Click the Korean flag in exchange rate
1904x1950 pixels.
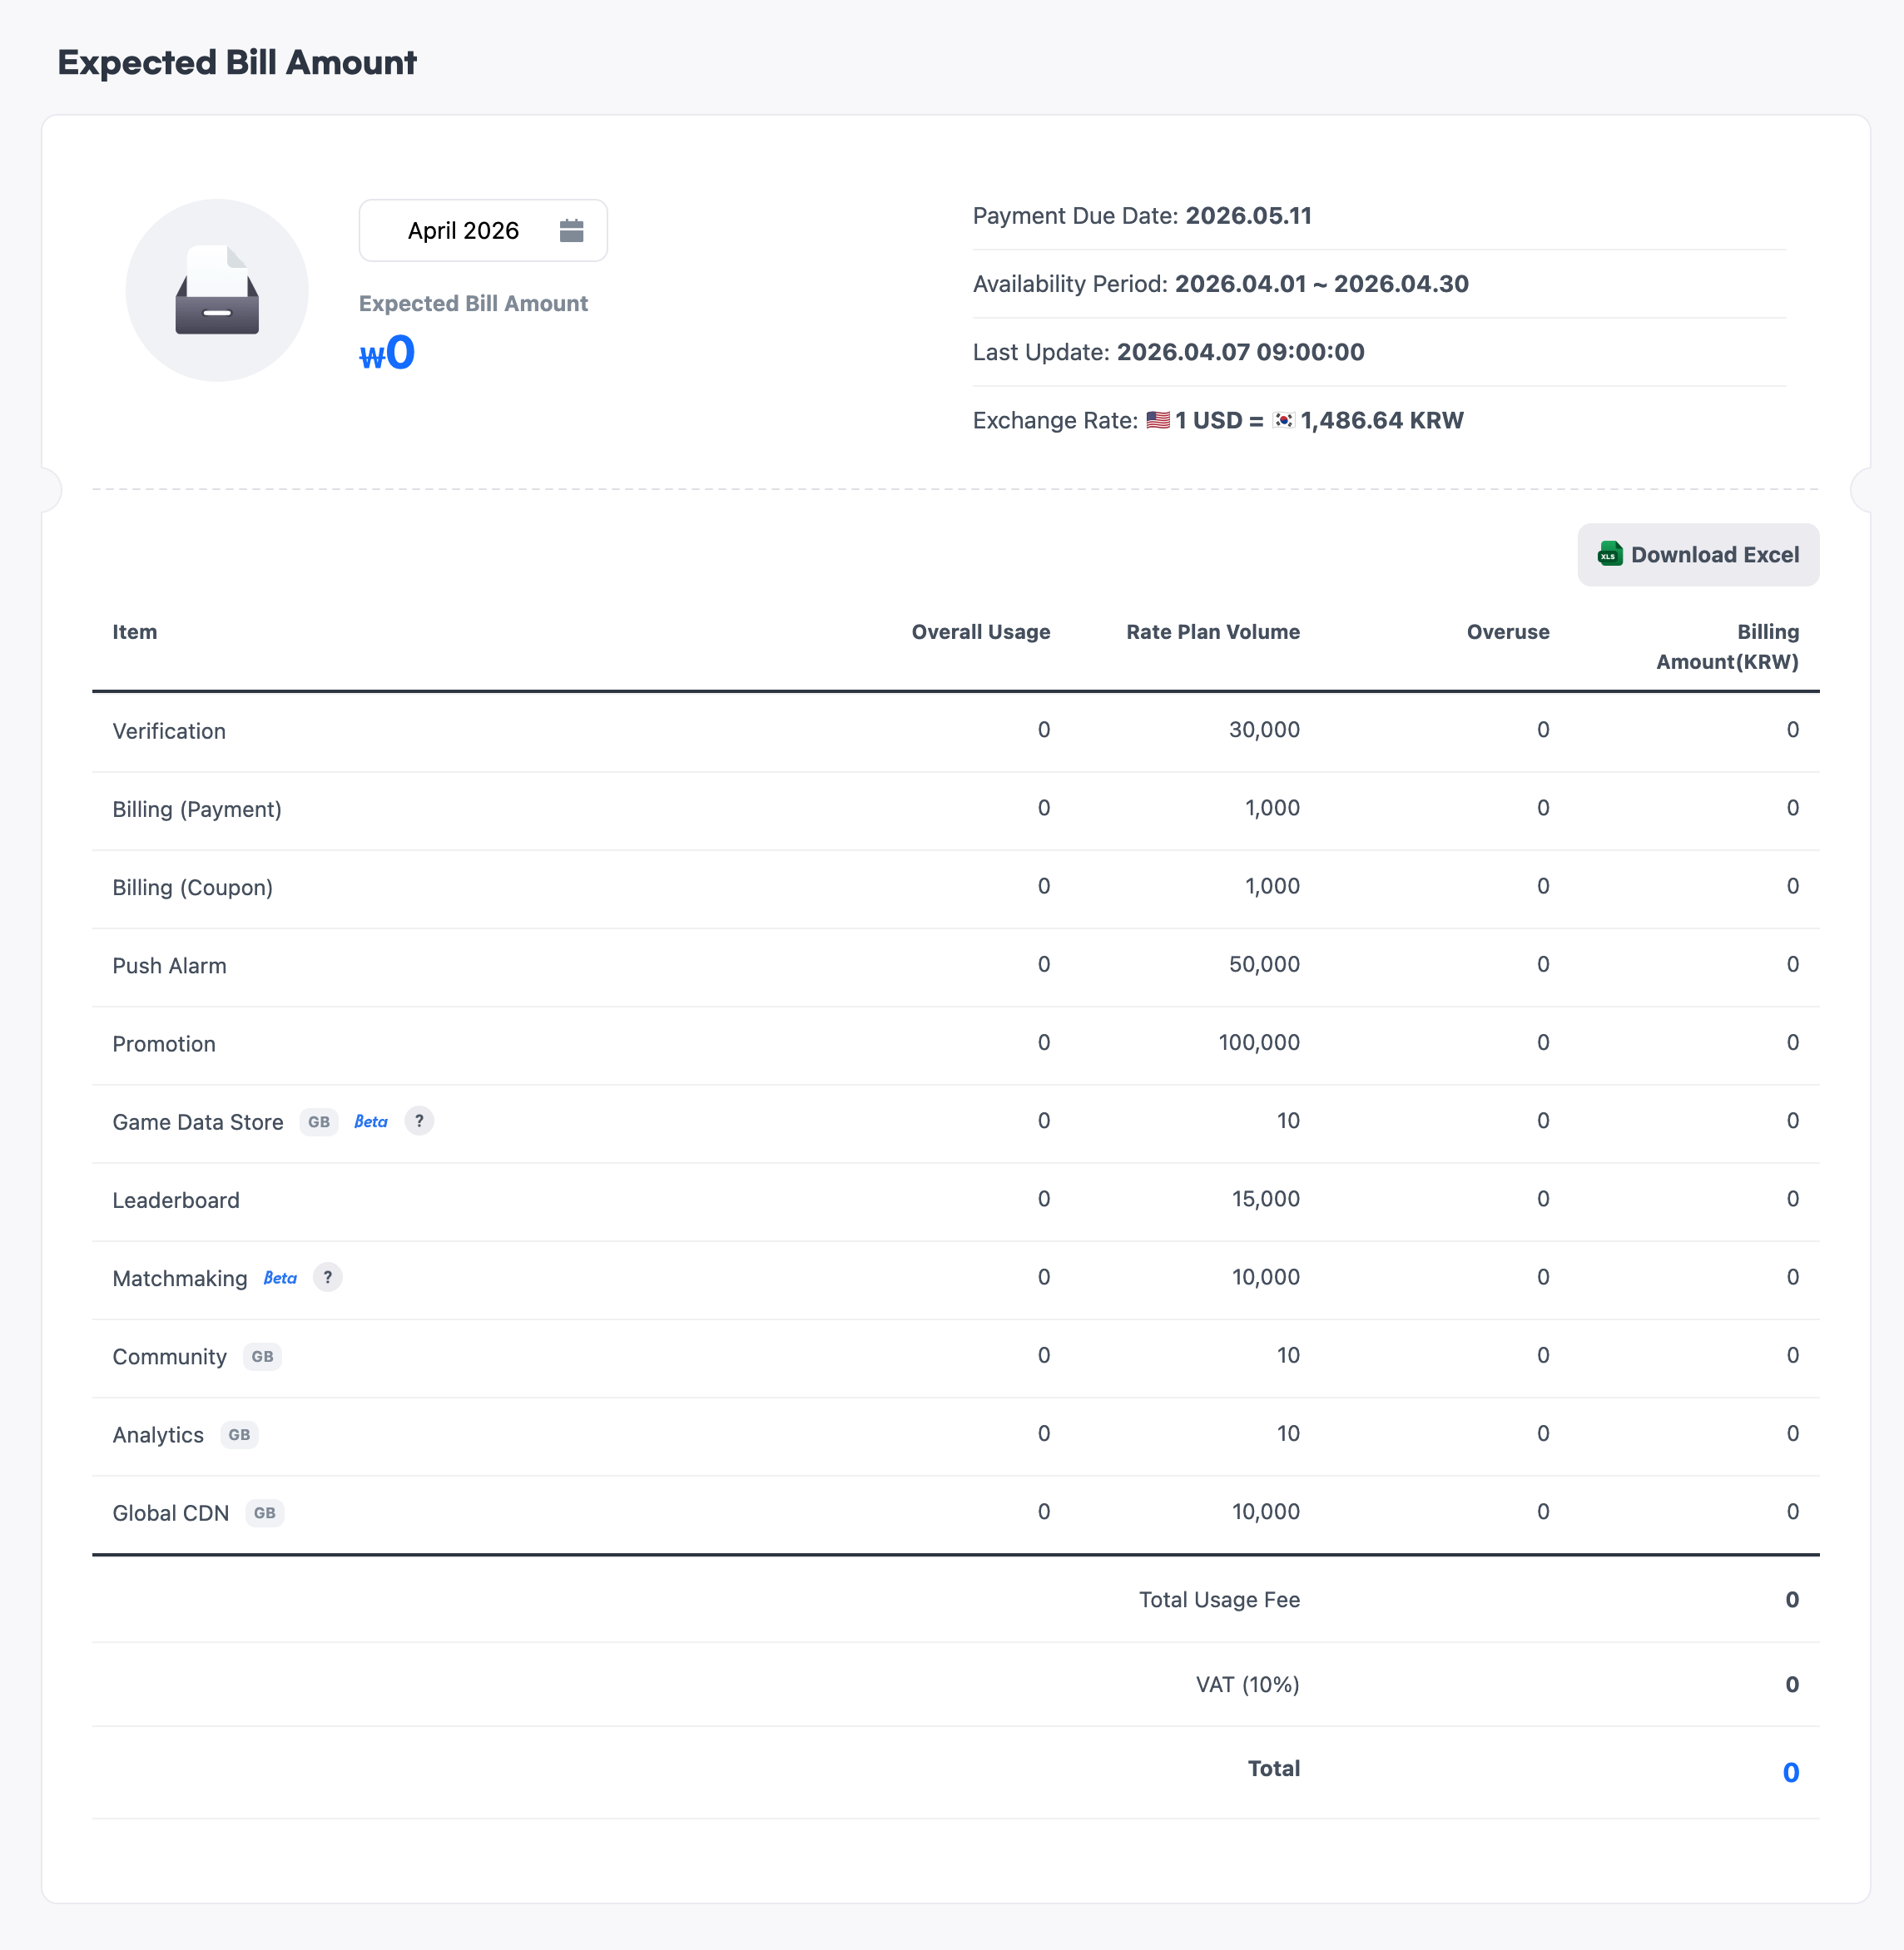1283,421
